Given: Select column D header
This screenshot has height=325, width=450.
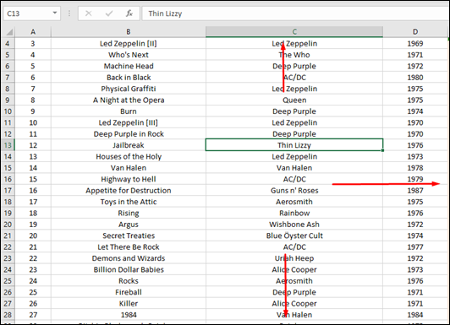Looking at the screenshot, I should point(415,32).
